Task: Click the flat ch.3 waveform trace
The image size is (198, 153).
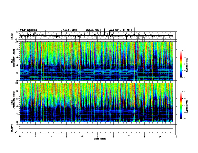Action: coord(96,128)
